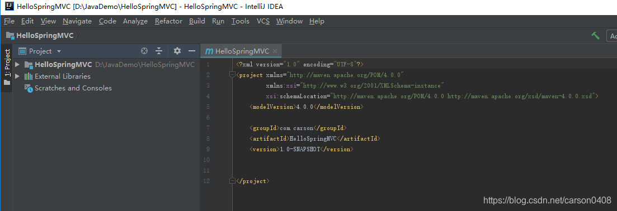Open the Help menu

317,21
